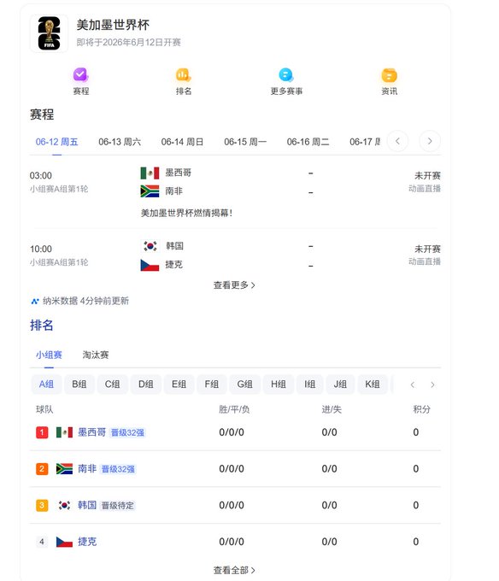Select the F组 group chip
Viewport: 499px width, 581px height.
coord(212,384)
